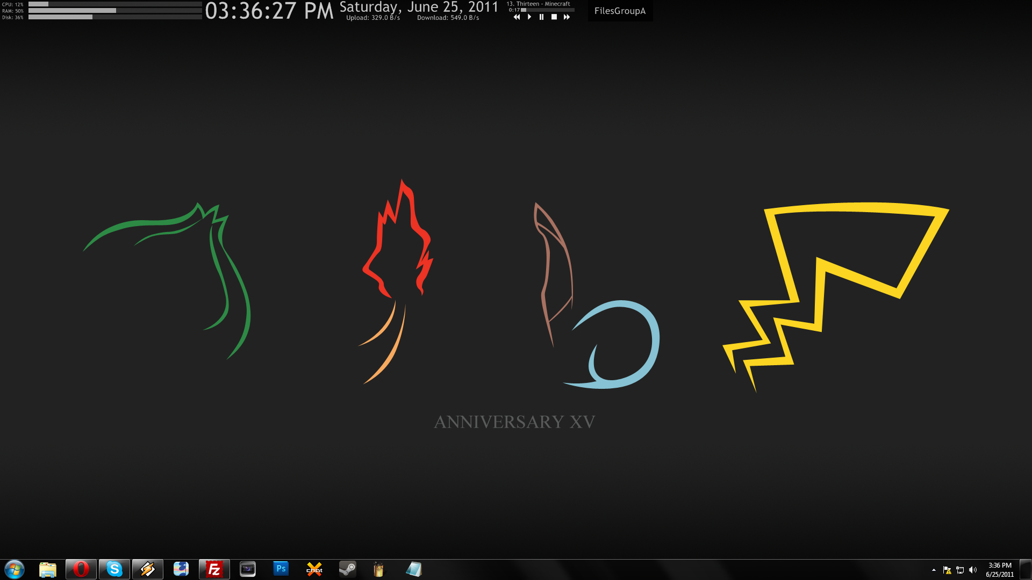This screenshot has width=1032, height=580.
Task: Open the FilesGroupA desktop widget
Action: [x=620, y=11]
